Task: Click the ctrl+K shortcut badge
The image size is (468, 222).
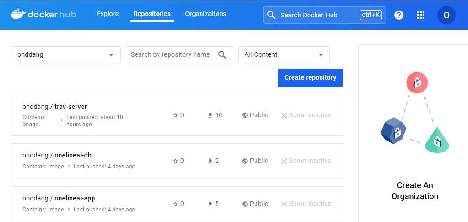Action: coord(371,15)
